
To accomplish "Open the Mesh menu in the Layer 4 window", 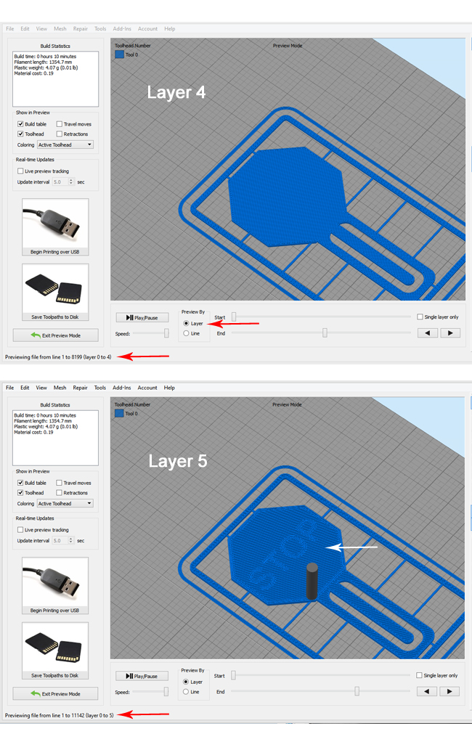I will 60,29.
